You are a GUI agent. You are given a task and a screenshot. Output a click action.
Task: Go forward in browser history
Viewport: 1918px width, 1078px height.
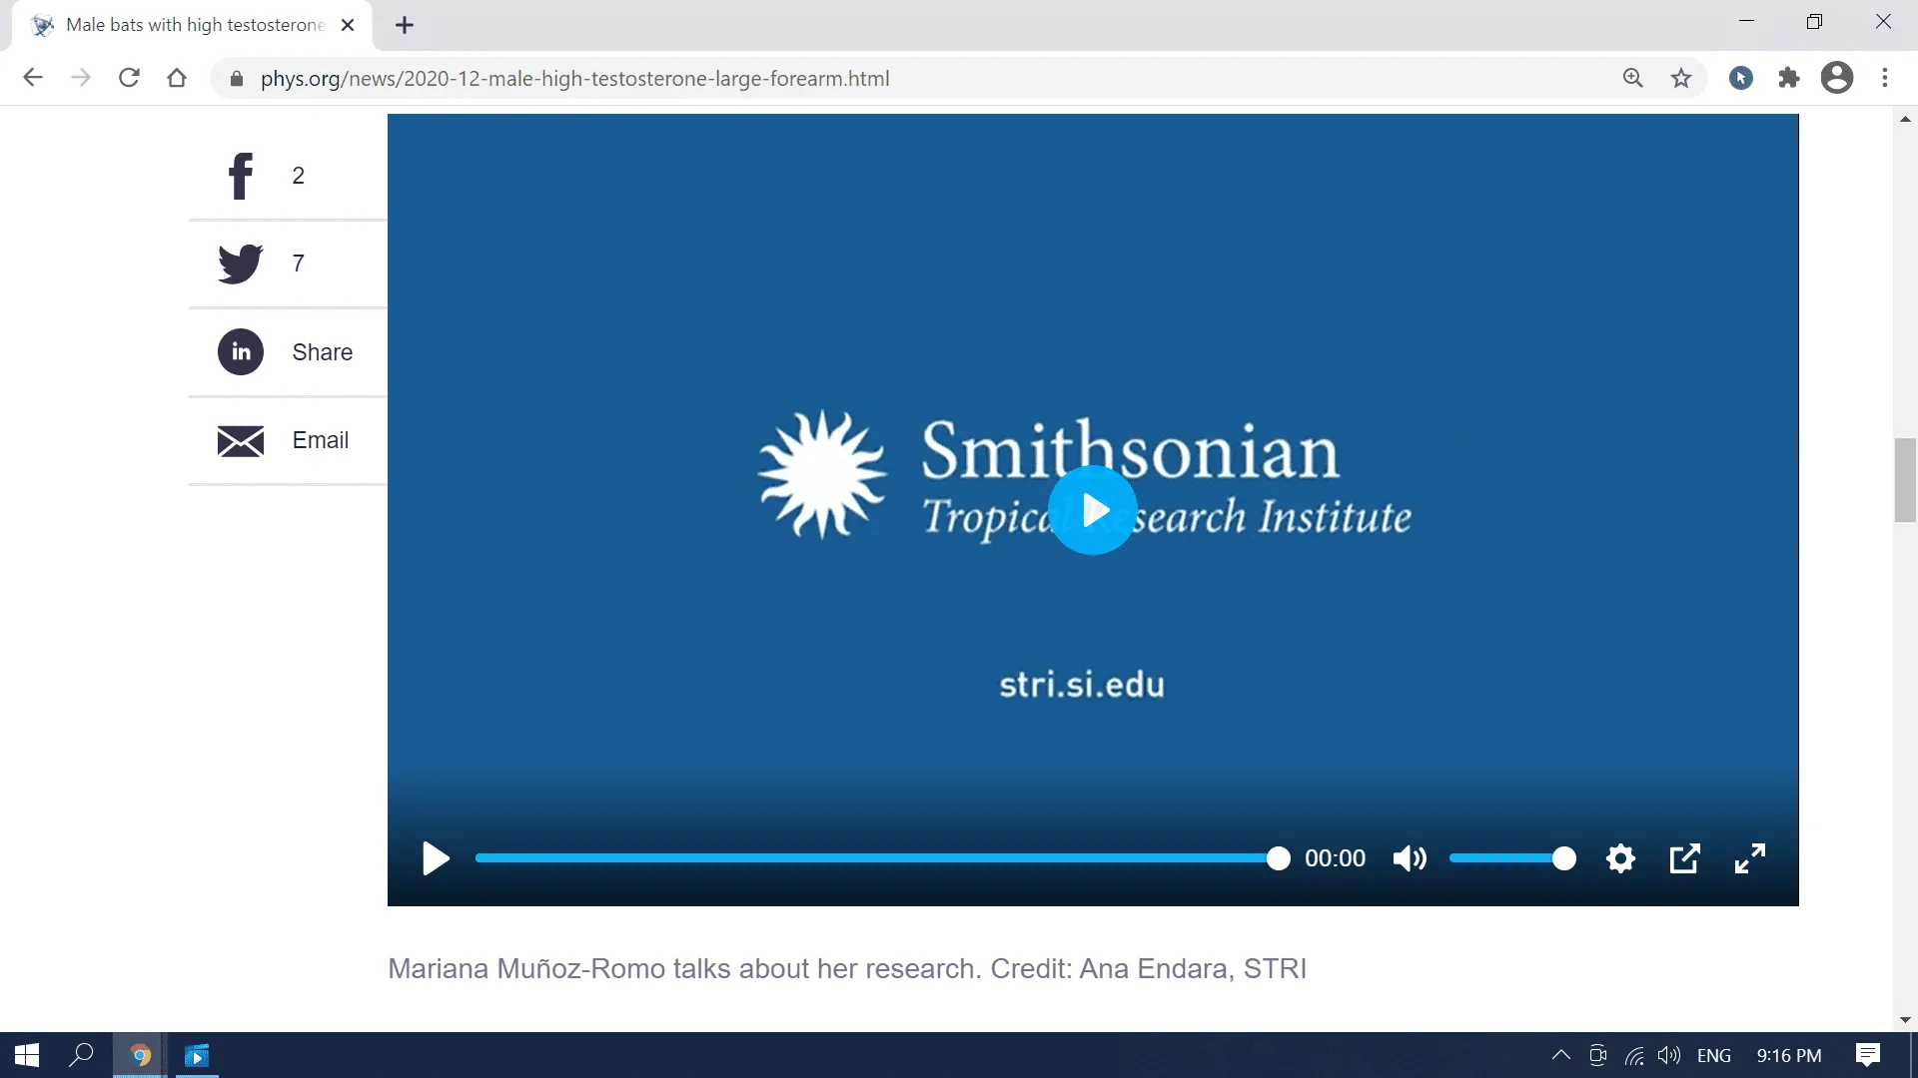pyautogui.click(x=81, y=78)
